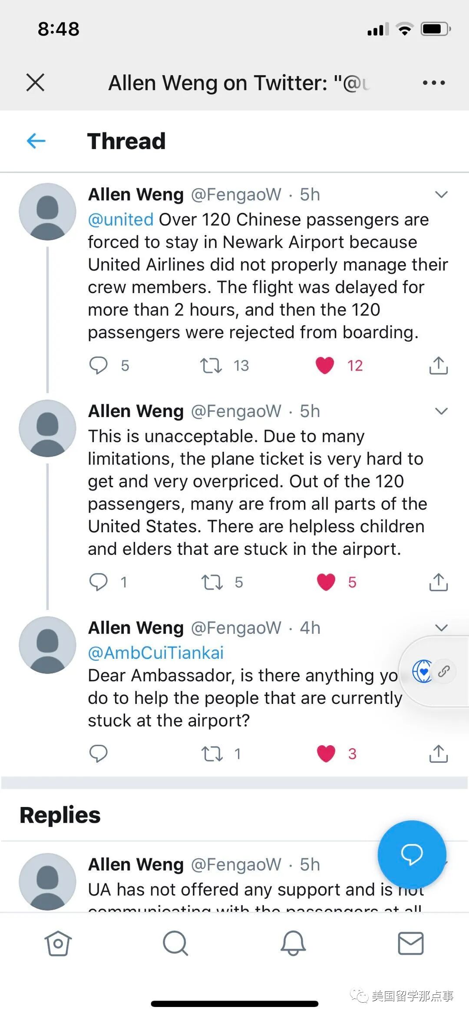The width and height of the screenshot is (469, 1017).
Task: Tap the back arrow beside Thread
Action: coord(36,141)
